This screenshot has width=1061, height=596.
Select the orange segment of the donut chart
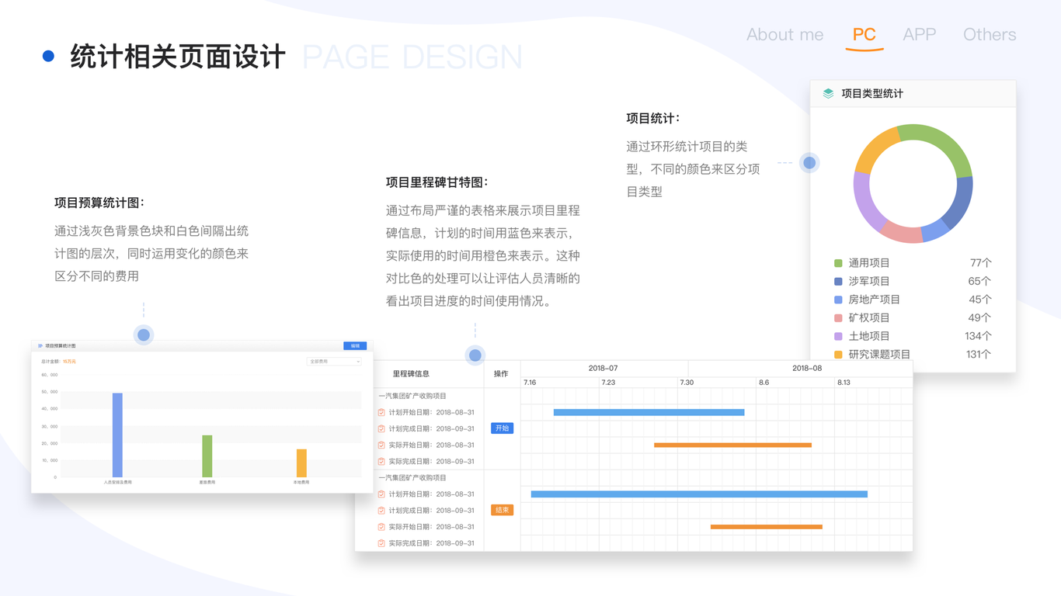pyautogui.click(x=875, y=151)
